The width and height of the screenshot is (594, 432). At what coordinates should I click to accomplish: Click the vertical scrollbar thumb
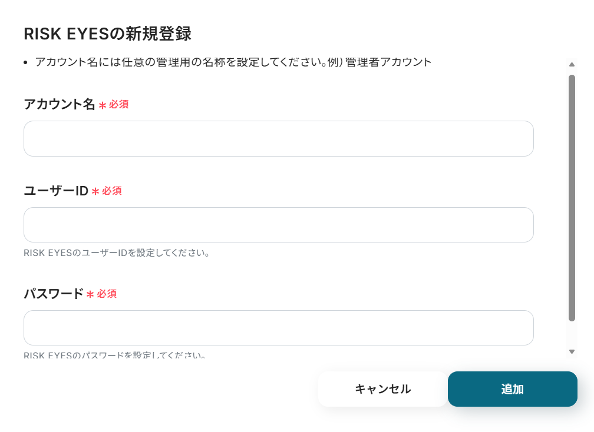[x=572, y=197]
